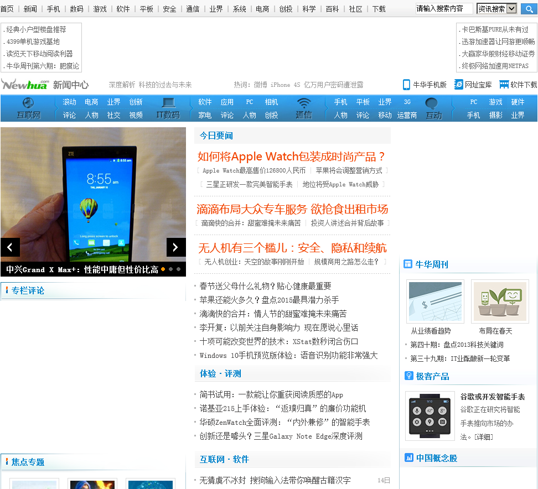
Task: Click the 牛华周刊 section icon
Action: (407, 264)
